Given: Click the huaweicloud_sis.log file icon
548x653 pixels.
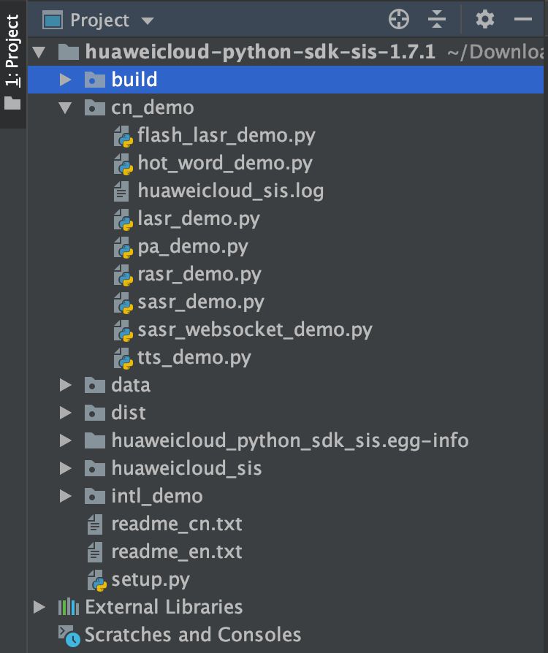Looking at the screenshot, I should point(121,191).
